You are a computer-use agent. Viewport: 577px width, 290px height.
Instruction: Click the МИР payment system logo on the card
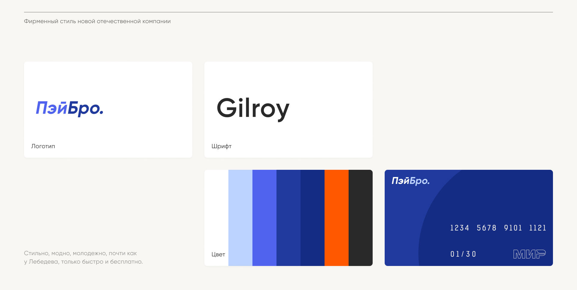(x=529, y=254)
